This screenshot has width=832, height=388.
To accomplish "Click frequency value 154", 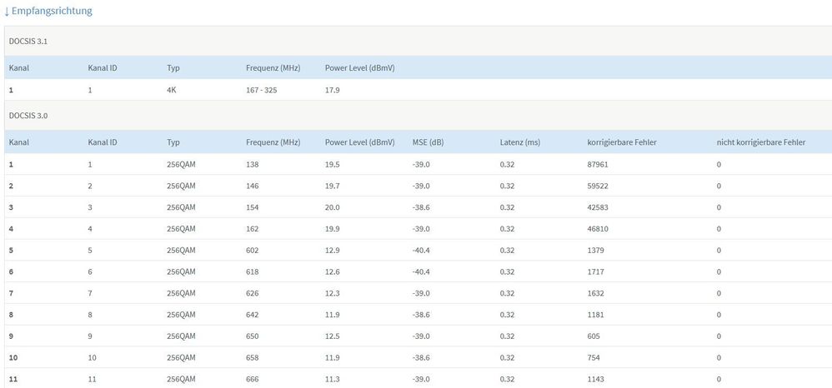I will tap(253, 207).
